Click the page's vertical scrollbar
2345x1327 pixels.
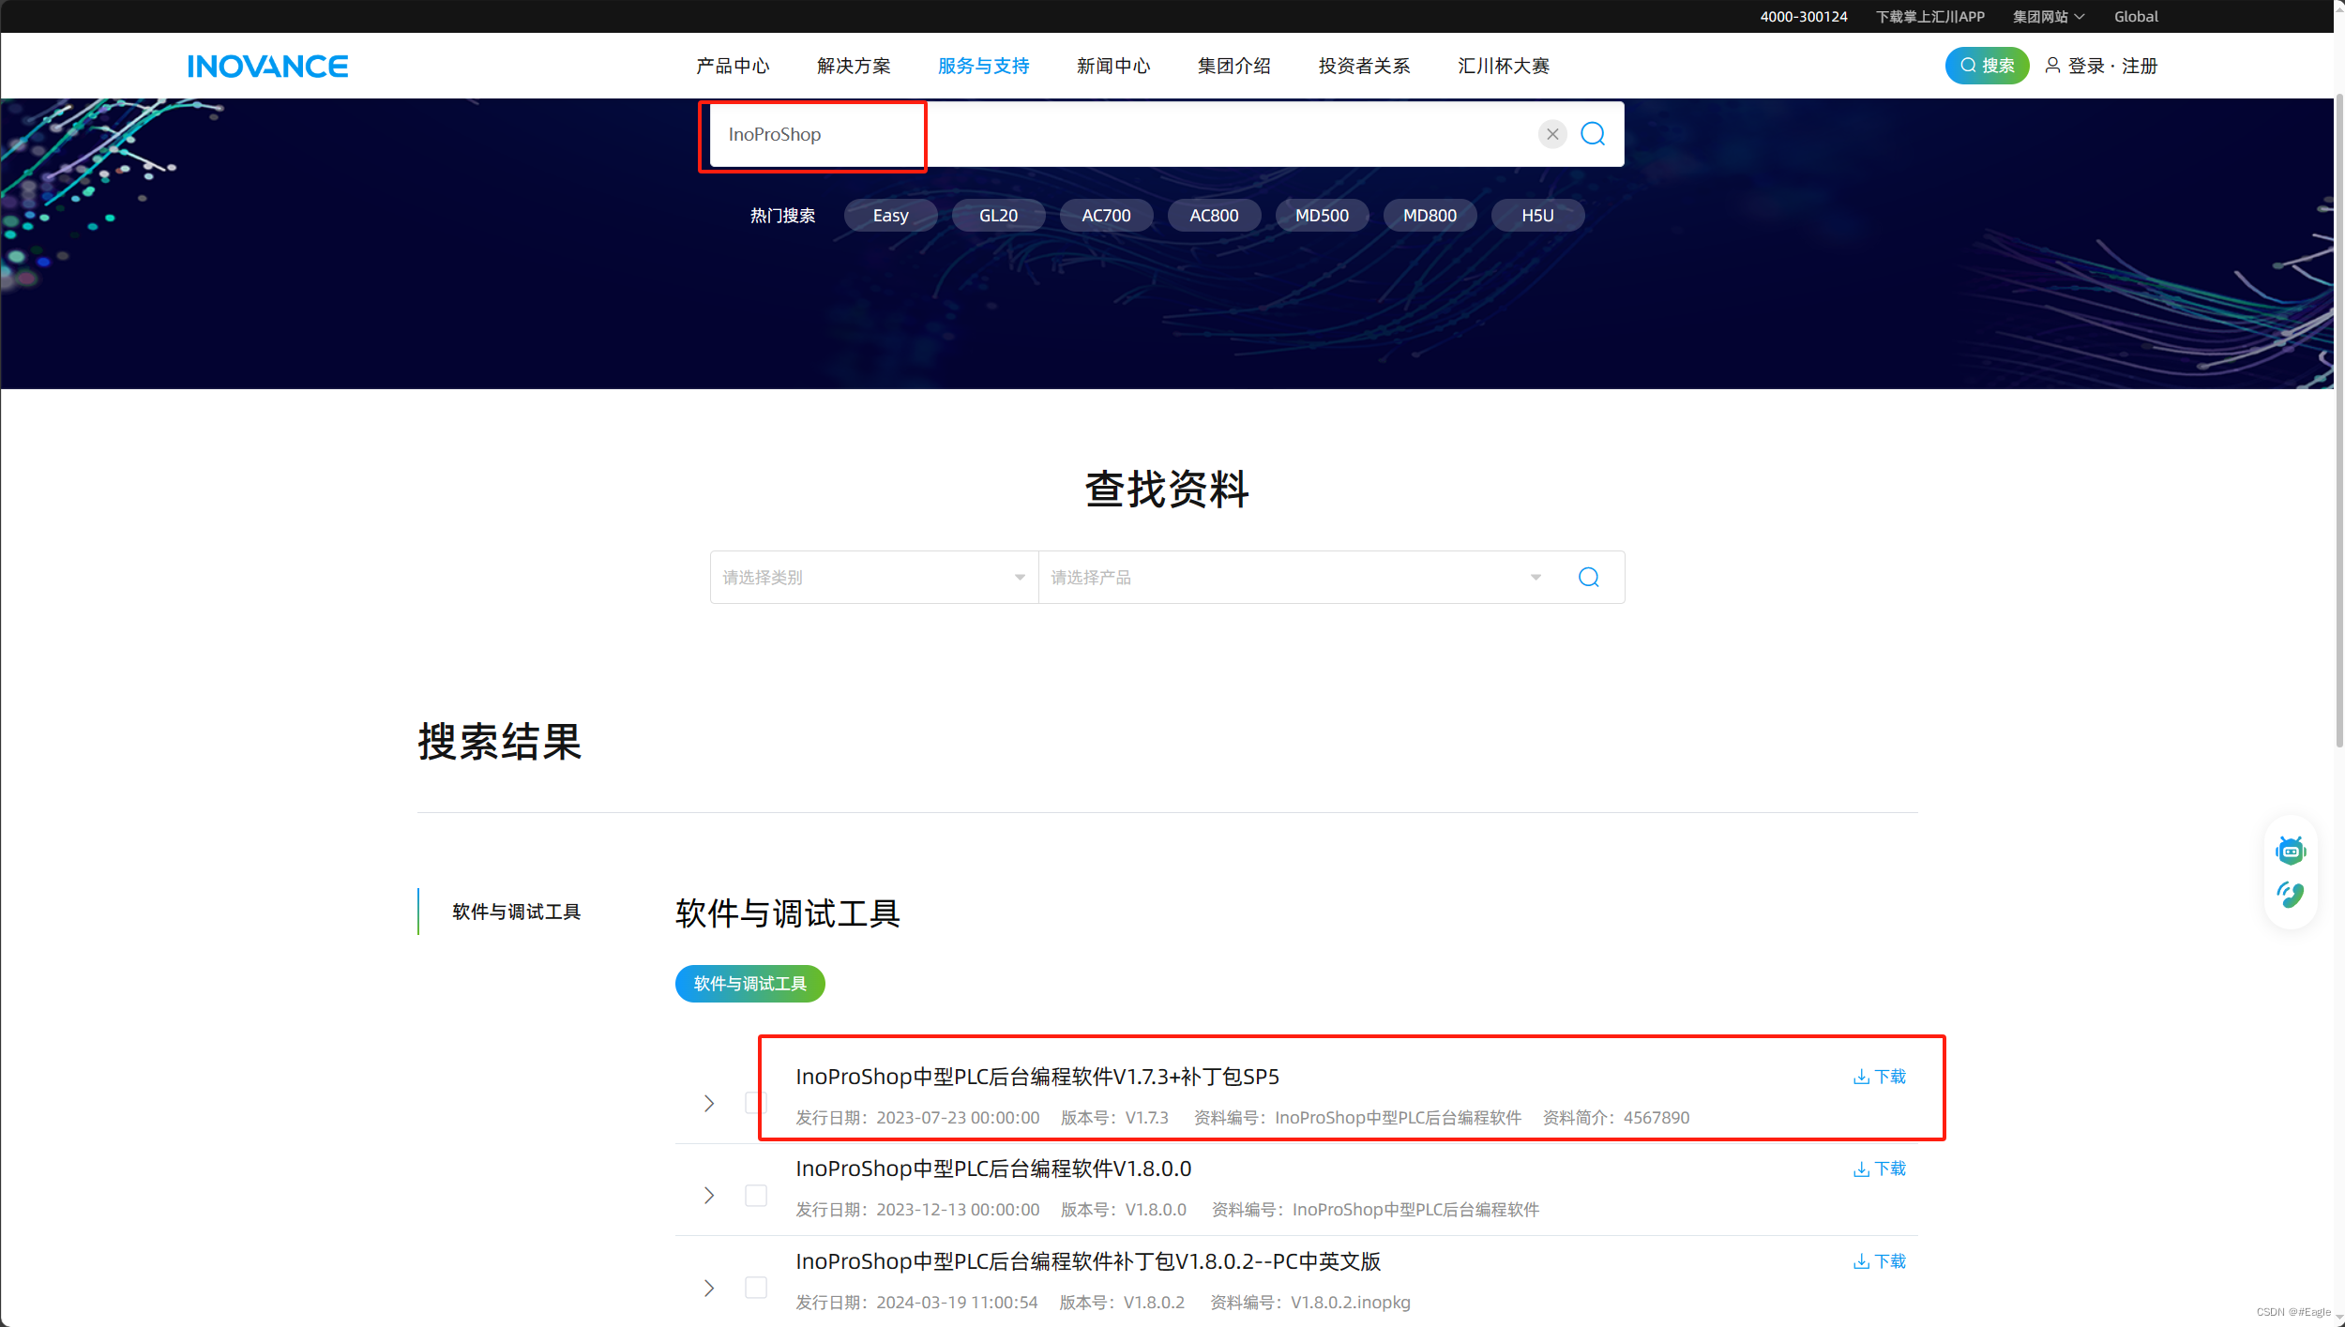pos(2338,422)
